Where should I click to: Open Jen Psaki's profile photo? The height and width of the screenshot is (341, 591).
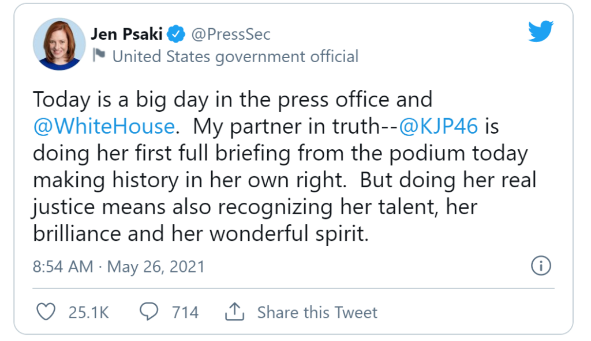[x=59, y=44]
